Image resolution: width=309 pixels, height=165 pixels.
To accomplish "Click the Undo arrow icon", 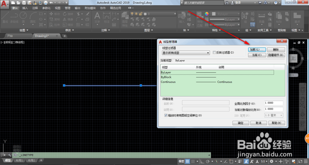I will [x=51, y=3].
